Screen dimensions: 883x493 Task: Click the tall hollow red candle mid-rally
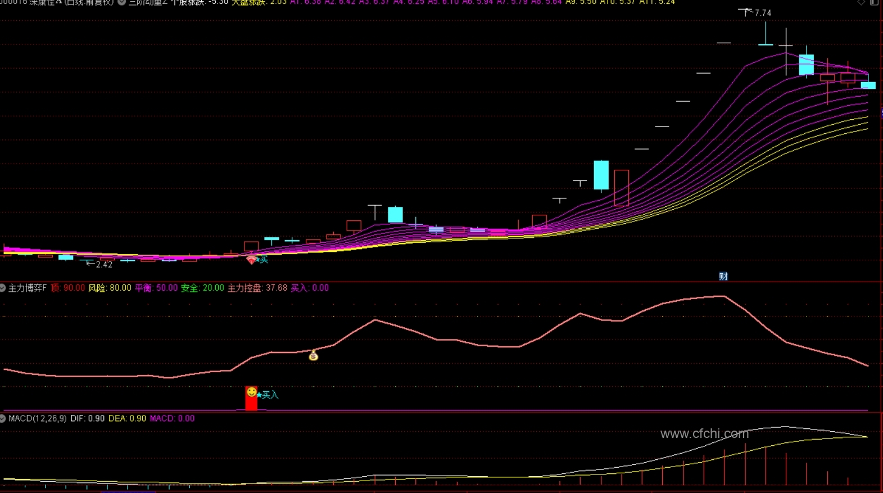pyautogui.click(x=621, y=188)
